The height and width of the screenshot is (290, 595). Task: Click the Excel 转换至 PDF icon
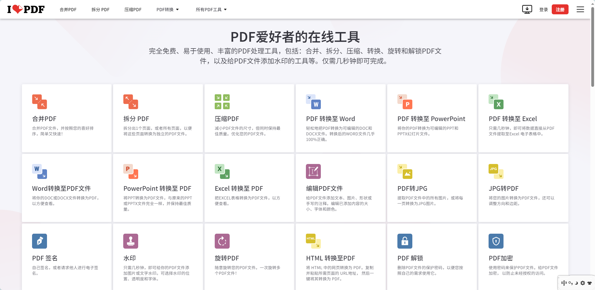222,171
